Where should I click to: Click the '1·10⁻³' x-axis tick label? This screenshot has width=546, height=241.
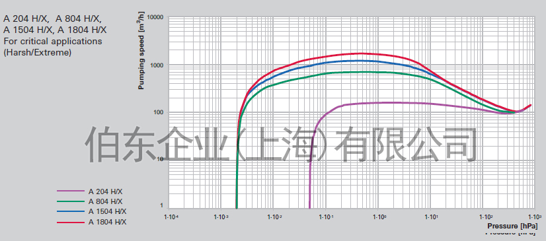tap(221, 217)
